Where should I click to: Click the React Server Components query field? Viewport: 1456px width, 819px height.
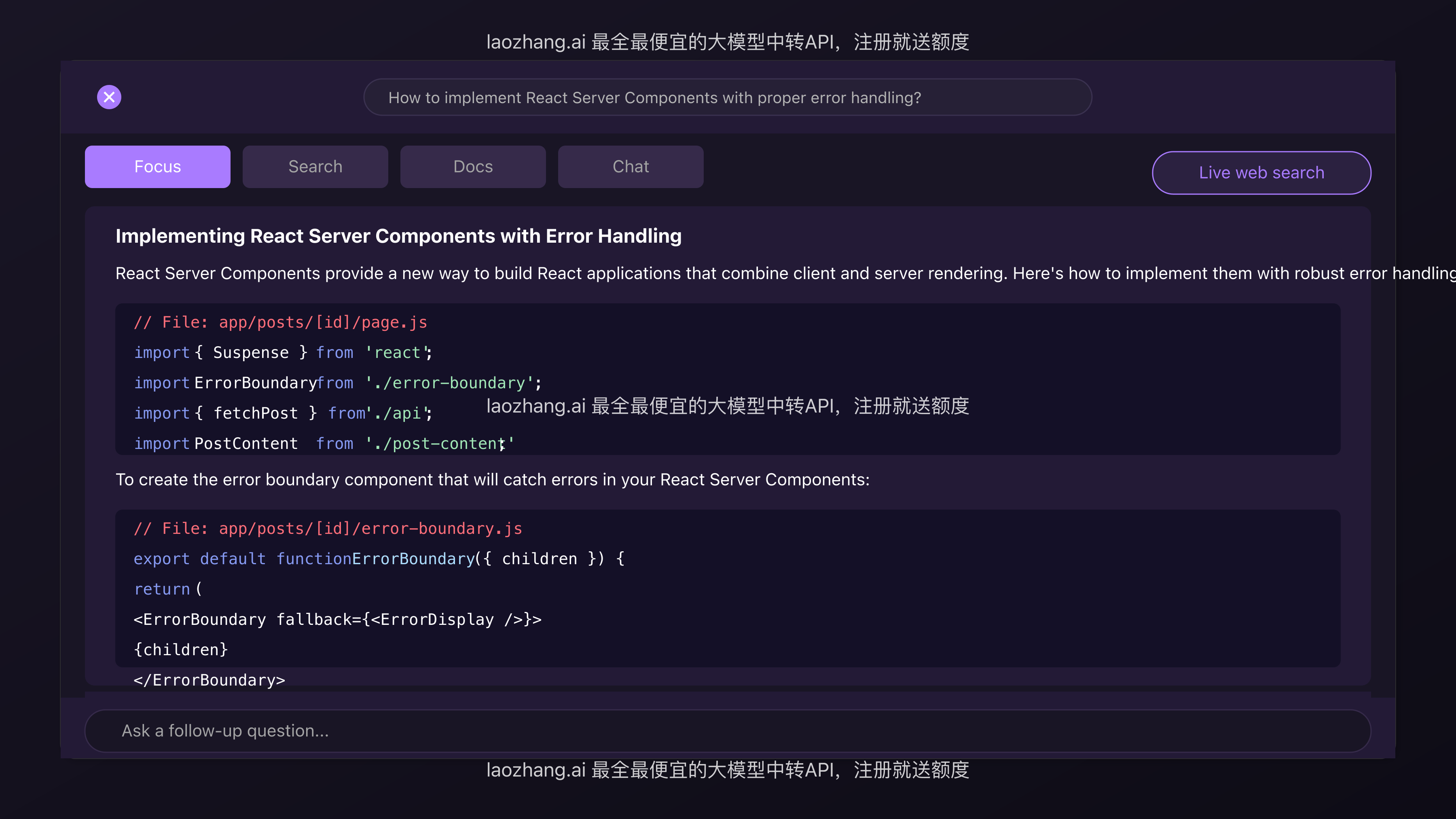tap(728, 98)
